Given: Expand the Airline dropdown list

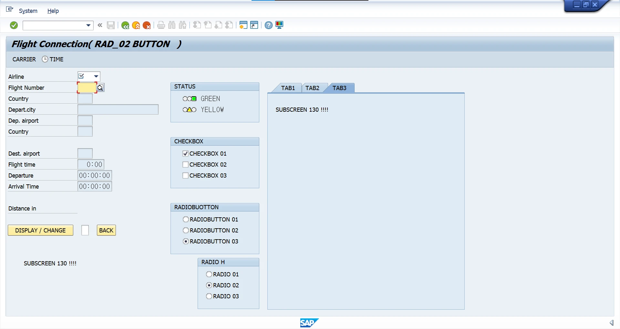Looking at the screenshot, I should coord(96,77).
